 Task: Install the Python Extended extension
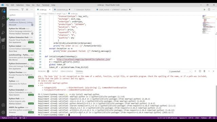click(31, 95)
